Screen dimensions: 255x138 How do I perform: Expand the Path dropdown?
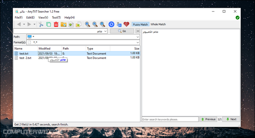pyautogui.click(x=138, y=37)
